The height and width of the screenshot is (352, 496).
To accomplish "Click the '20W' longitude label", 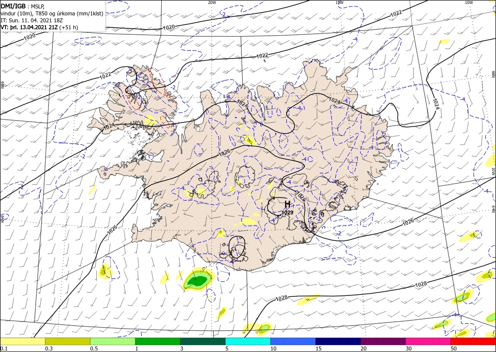I will [212, 2].
